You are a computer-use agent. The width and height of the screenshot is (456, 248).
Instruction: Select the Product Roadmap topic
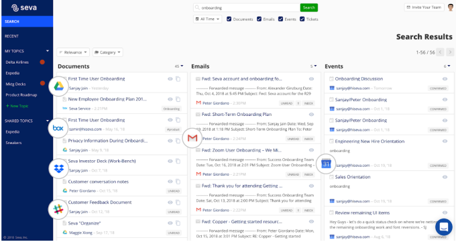pyautogui.click(x=21, y=95)
